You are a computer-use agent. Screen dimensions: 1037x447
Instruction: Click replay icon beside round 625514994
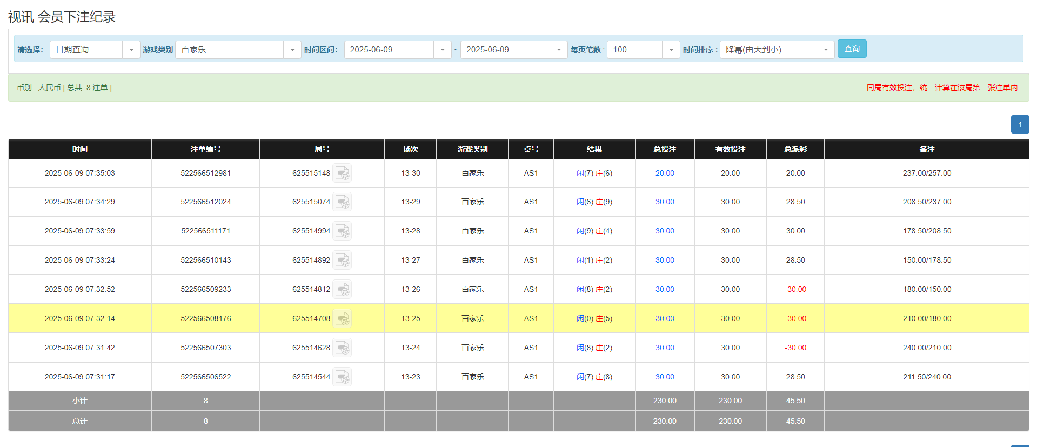342,231
